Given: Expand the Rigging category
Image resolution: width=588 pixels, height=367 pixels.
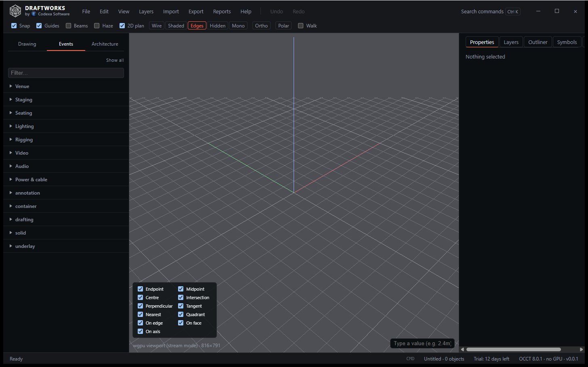Looking at the screenshot, I should (66, 139).
